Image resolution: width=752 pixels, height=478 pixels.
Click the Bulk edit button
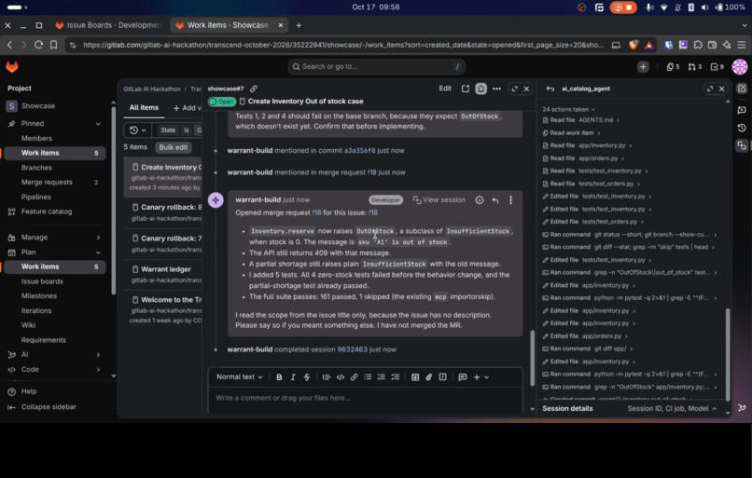174,147
